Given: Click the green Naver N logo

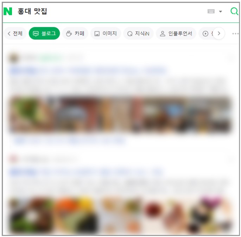Looking at the screenshot, I should (8, 11).
